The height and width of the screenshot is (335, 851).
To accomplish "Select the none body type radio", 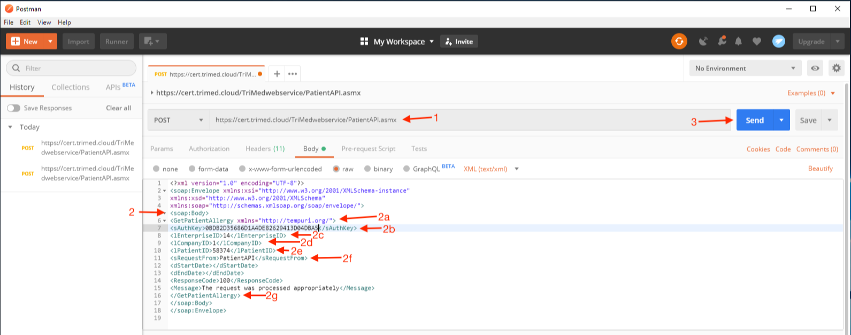I will click(165, 169).
